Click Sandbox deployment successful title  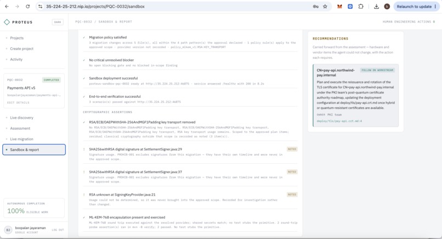pos(114,78)
